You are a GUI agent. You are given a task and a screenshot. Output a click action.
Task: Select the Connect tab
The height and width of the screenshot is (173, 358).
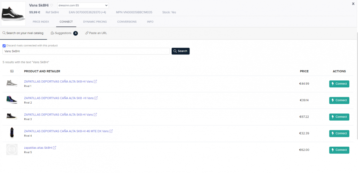click(66, 22)
